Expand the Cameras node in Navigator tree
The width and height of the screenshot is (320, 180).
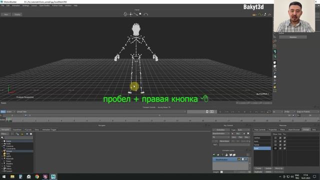tap(2, 146)
